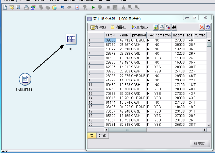This screenshot has height=153, width=215.
Task: Click the cardid column header
Action: 110,35
